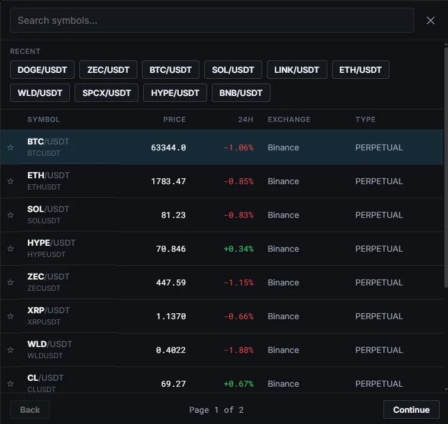Click the Back button
Viewport: 448px width, 424px height.
30,409
